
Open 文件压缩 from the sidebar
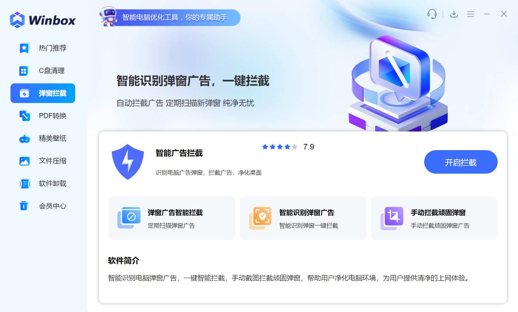pos(43,161)
